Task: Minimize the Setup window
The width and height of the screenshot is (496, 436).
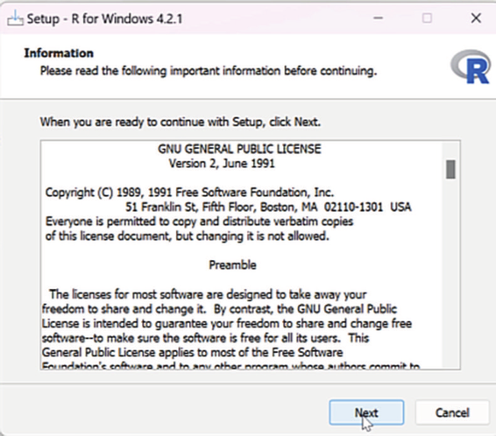Action: pos(378,18)
